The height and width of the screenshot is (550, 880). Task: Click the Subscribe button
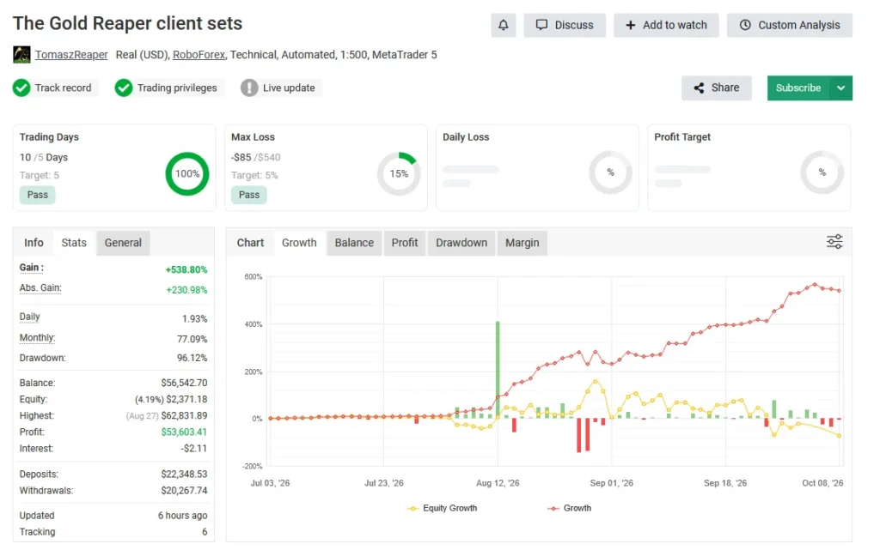click(x=798, y=88)
